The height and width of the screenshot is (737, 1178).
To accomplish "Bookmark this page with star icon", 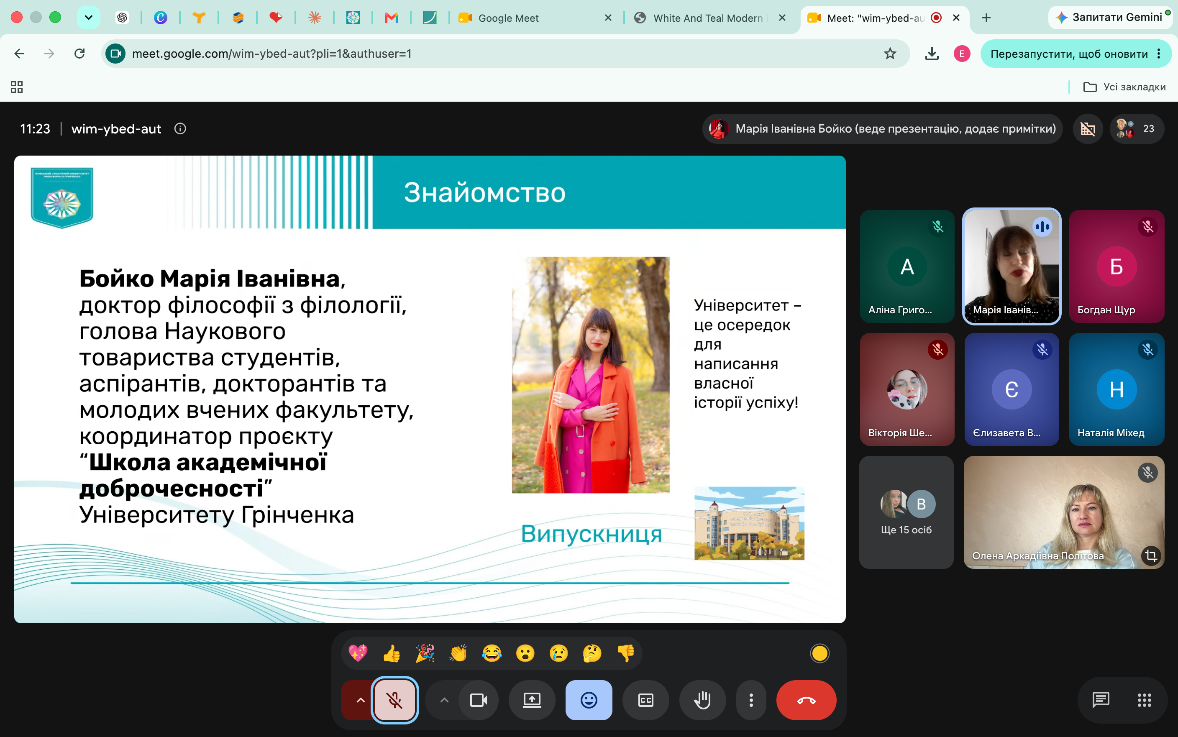I will click(x=890, y=54).
